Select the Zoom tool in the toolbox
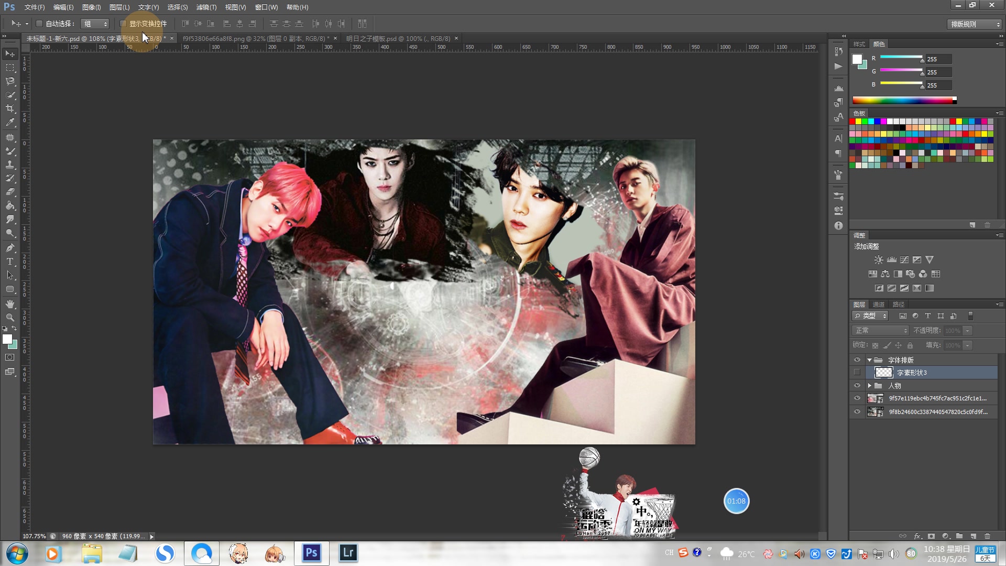The width and height of the screenshot is (1006, 566). (x=10, y=318)
